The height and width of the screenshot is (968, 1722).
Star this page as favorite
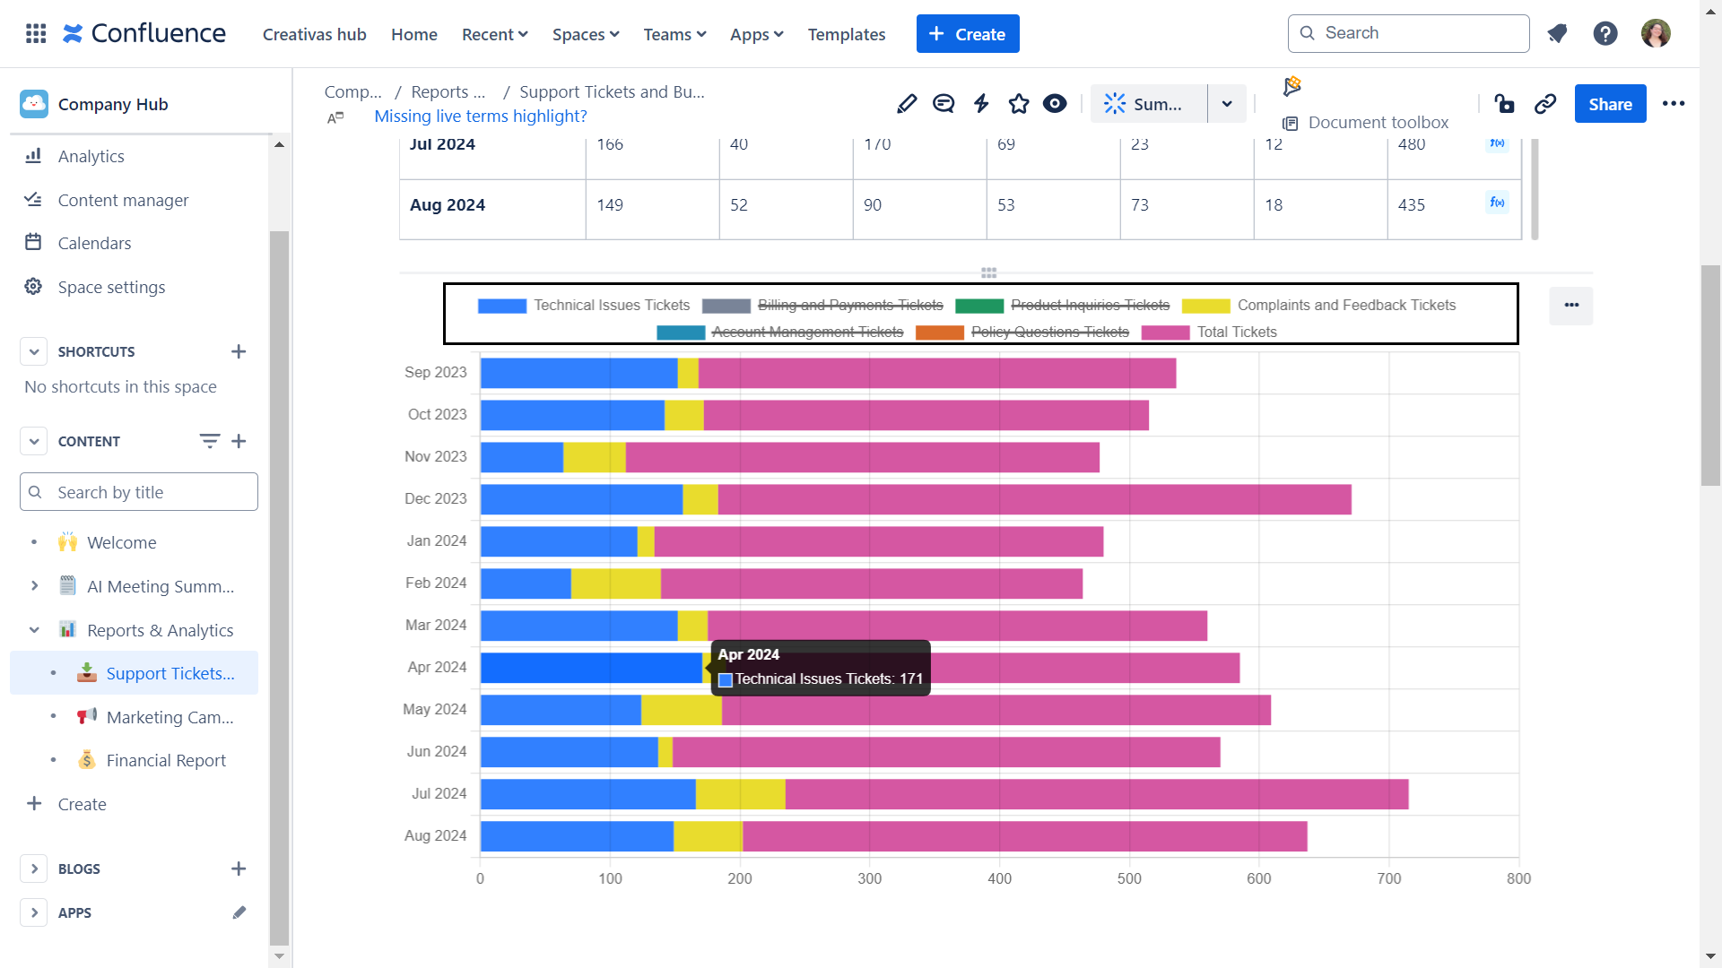coord(1019,104)
